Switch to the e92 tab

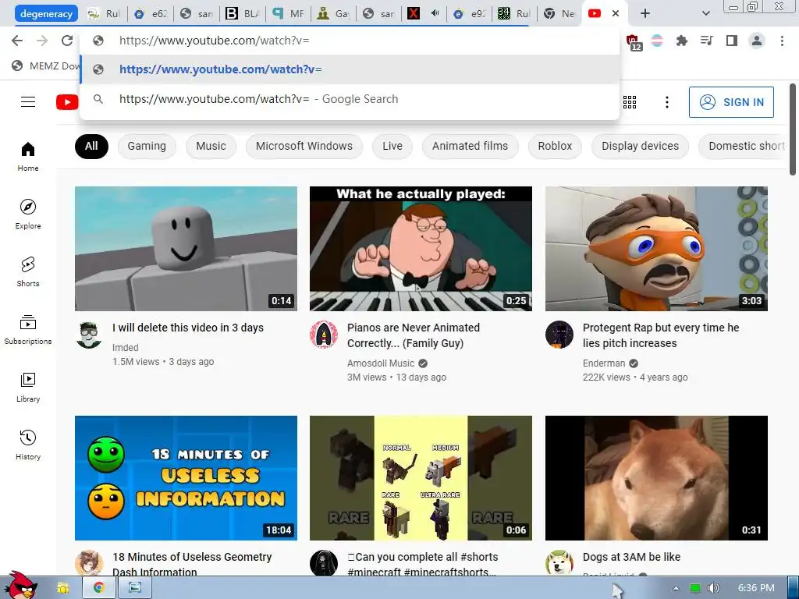(469, 14)
